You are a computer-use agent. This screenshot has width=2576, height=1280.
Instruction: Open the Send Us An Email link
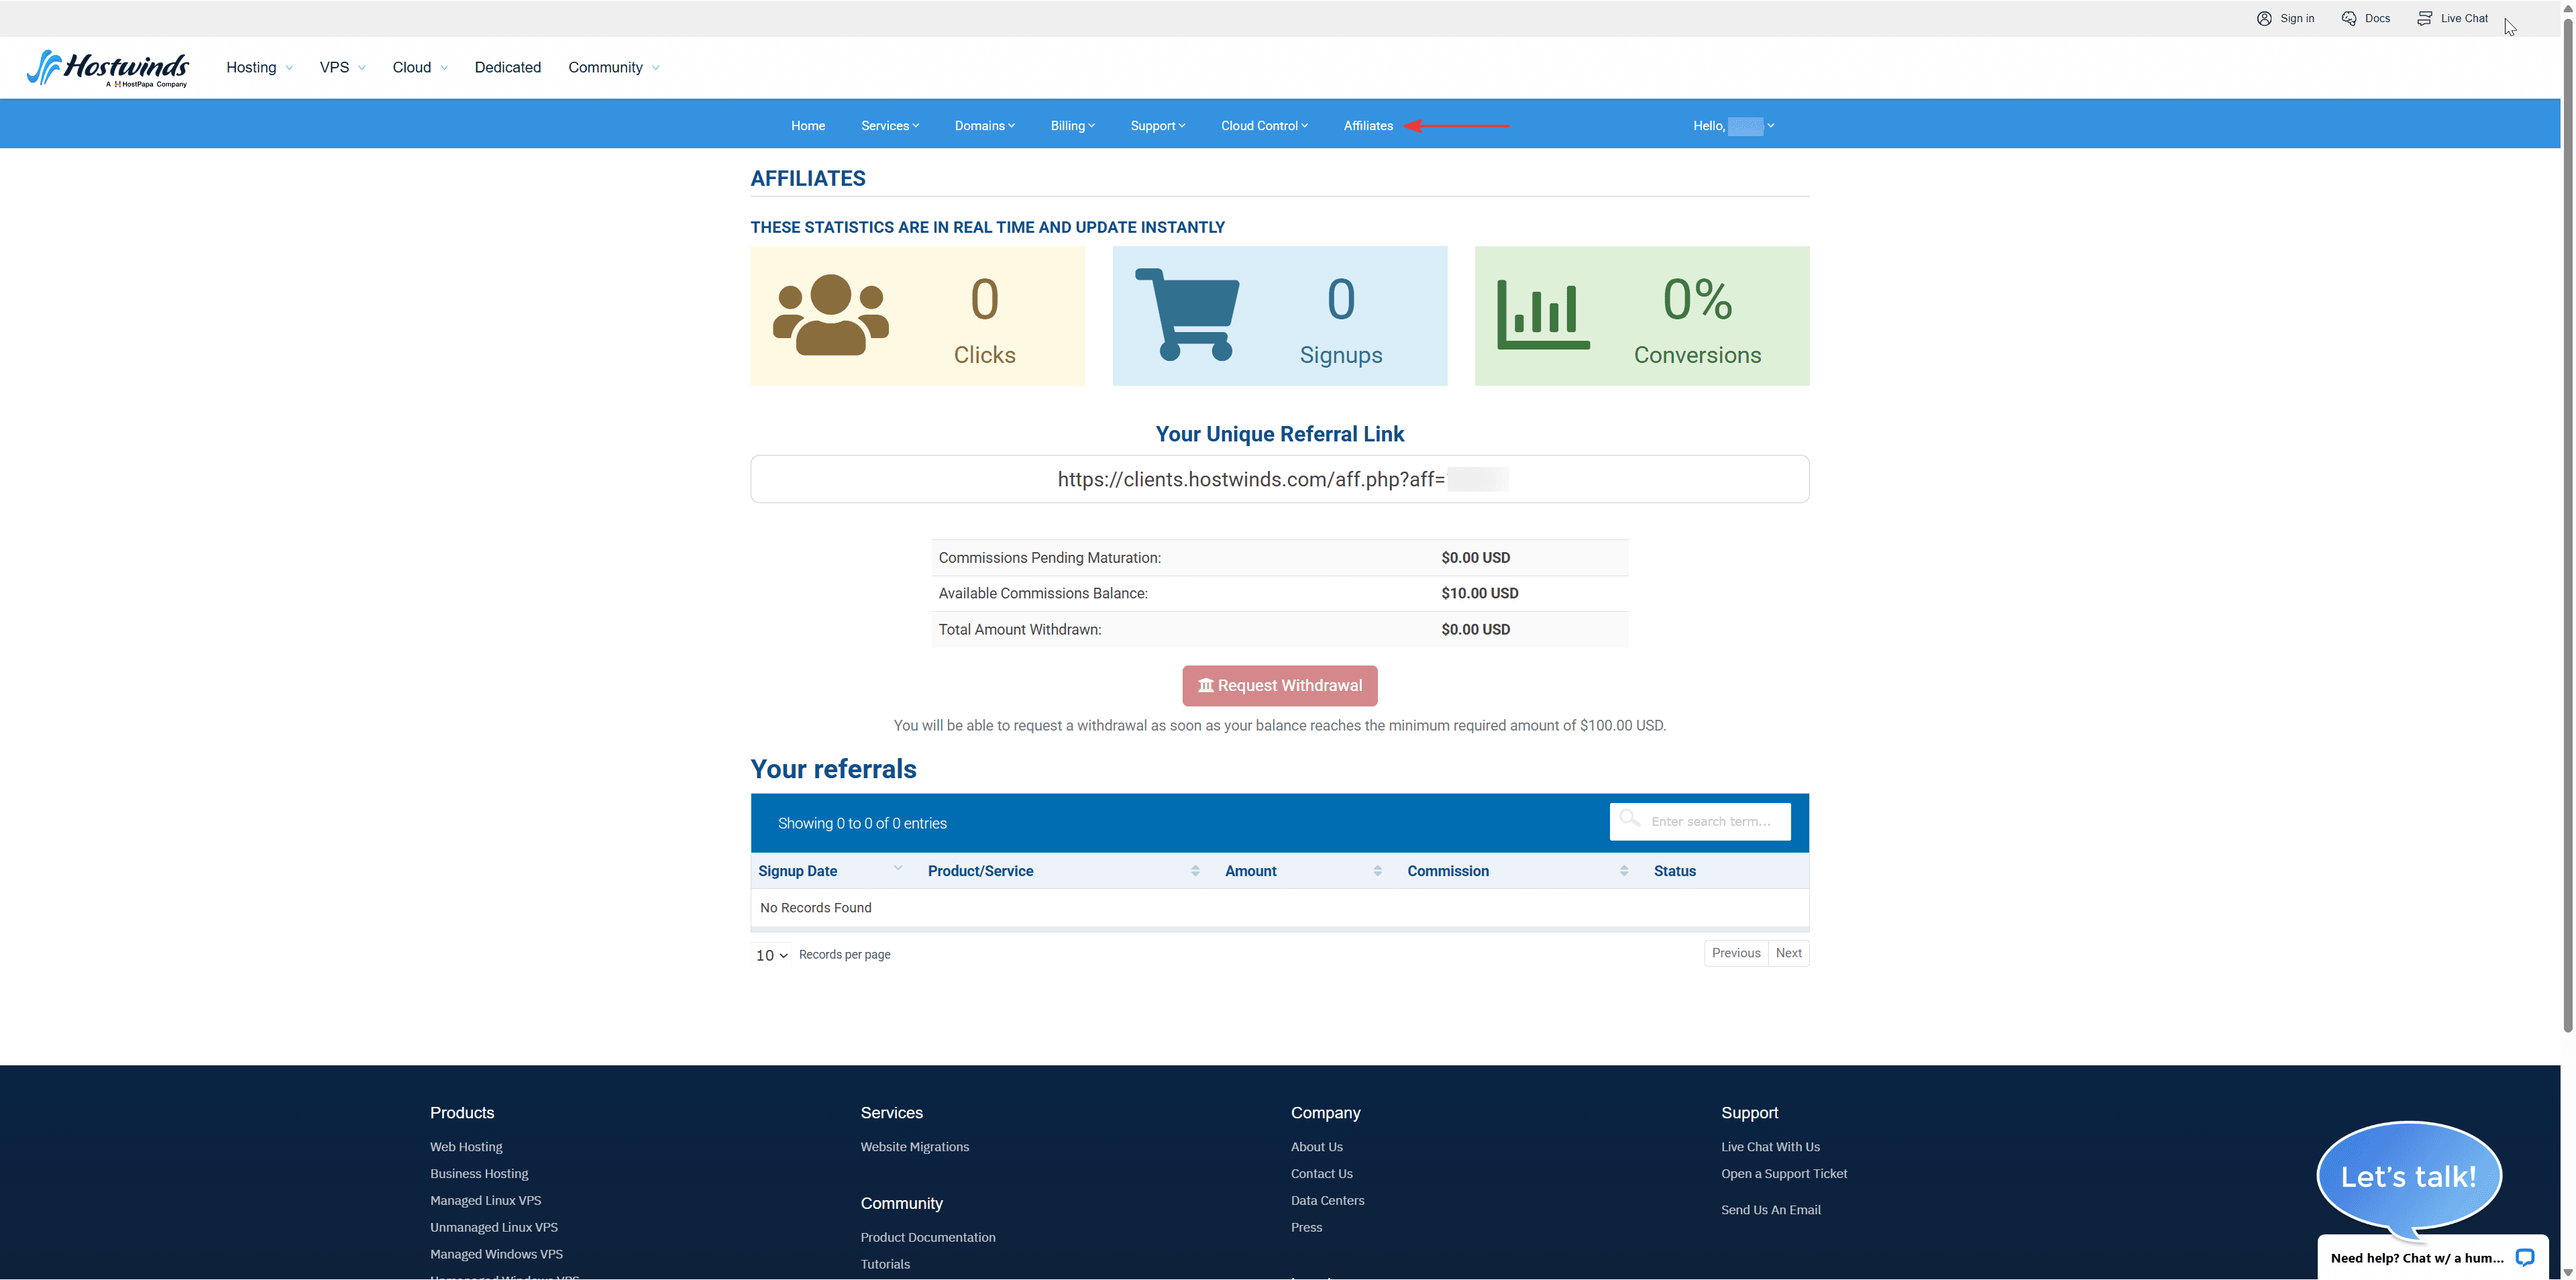point(1771,1210)
